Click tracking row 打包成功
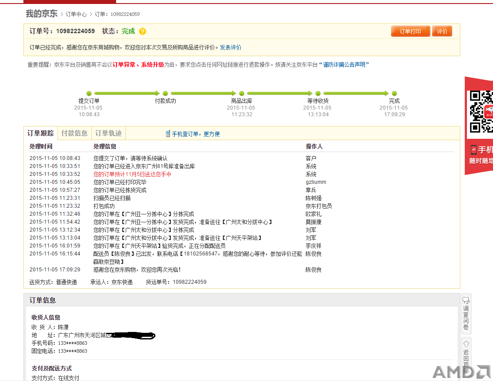The height and width of the screenshot is (381, 493). click(104, 206)
